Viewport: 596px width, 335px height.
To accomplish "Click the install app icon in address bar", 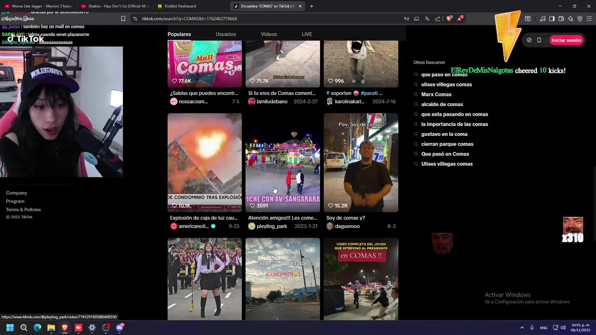I will point(417,19).
